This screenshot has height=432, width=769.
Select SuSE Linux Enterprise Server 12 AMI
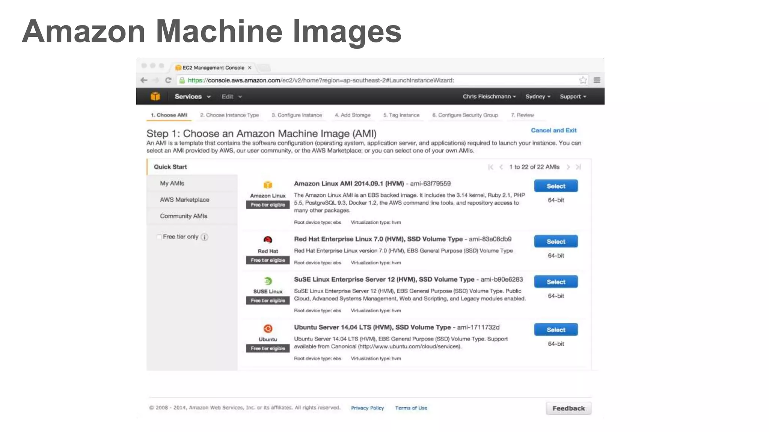tap(556, 282)
